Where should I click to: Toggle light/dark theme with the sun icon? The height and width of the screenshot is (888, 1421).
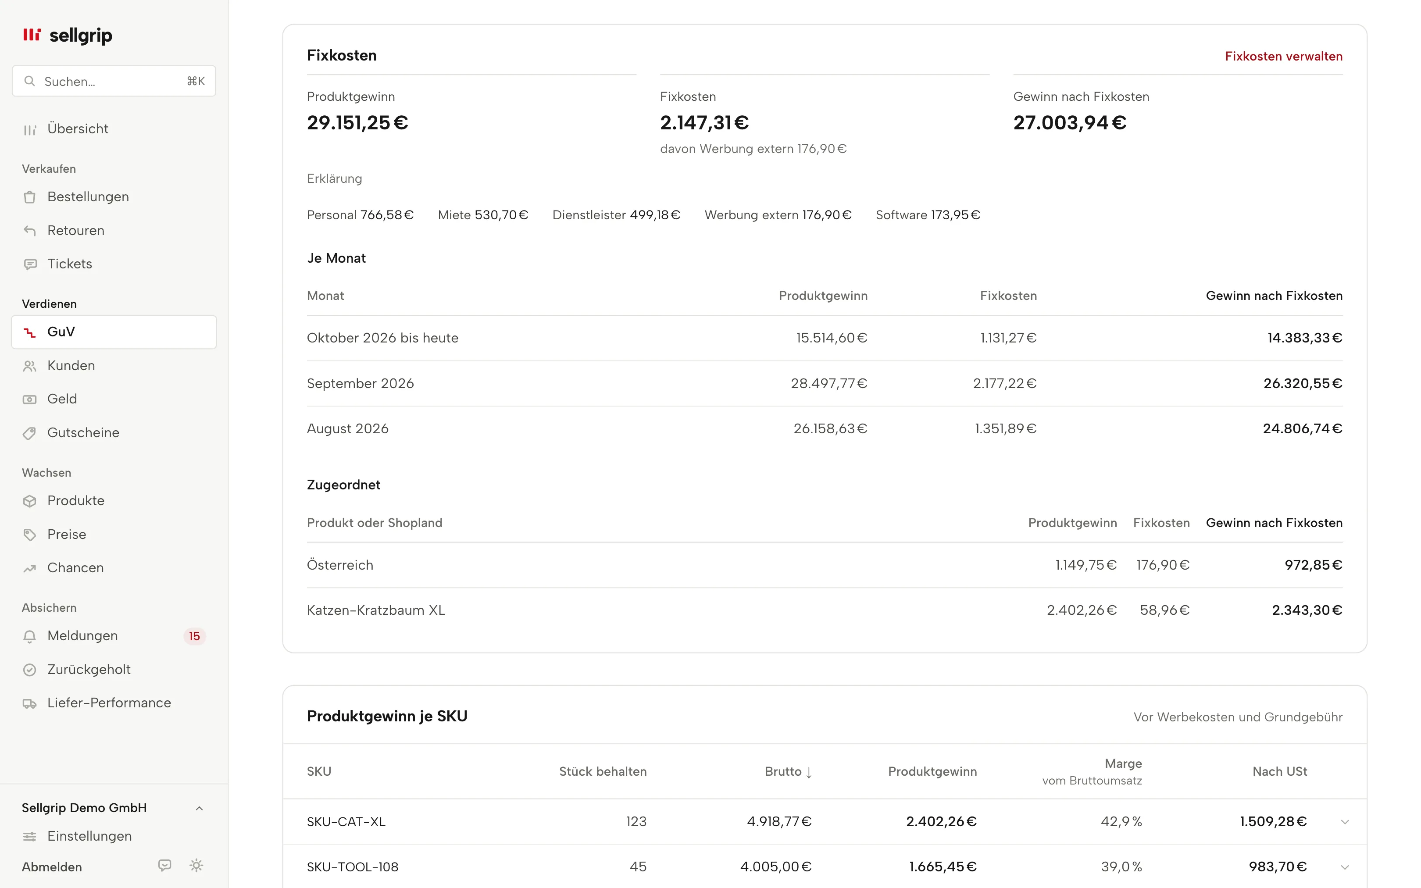pos(197,865)
